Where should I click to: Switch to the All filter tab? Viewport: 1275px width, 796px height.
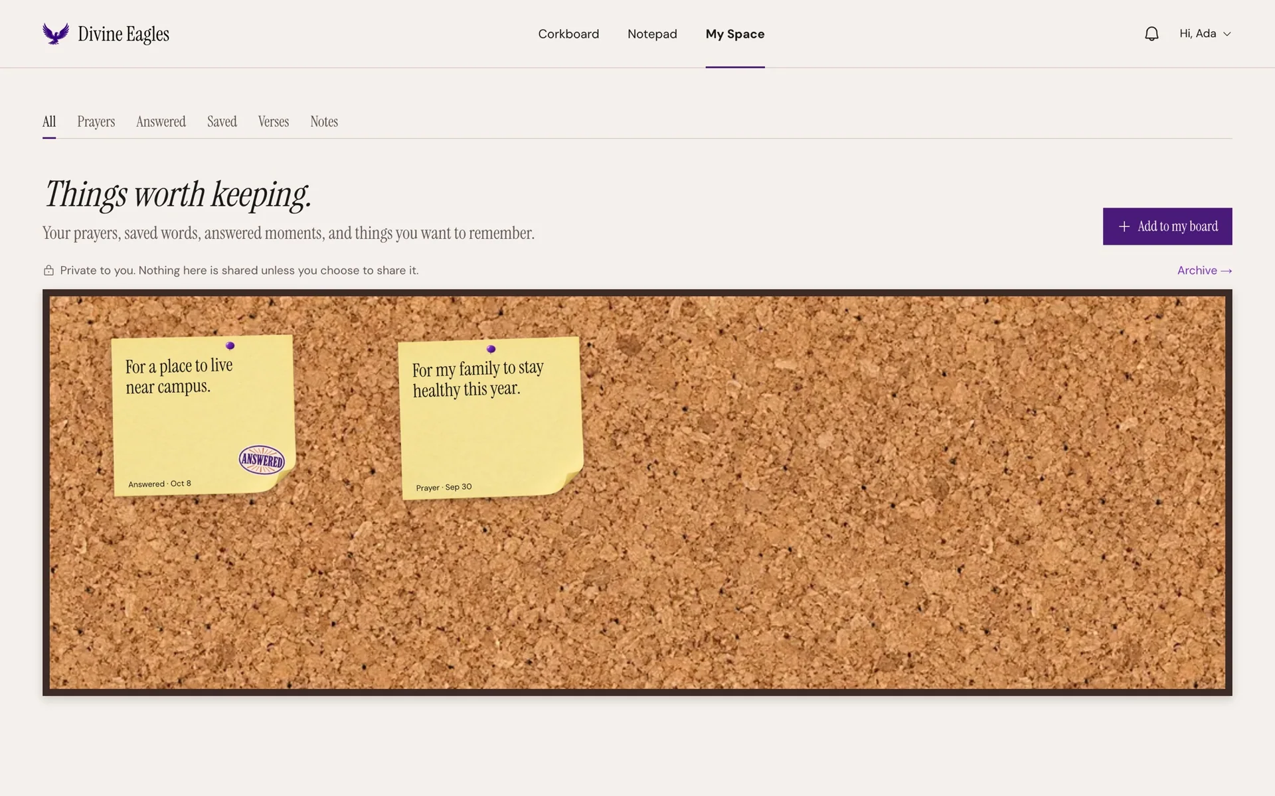click(49, 122)
